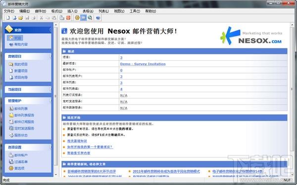Open 我的项目 in the sidebar
This screenshot has width=297, height=185.
[x=18, y=64]
